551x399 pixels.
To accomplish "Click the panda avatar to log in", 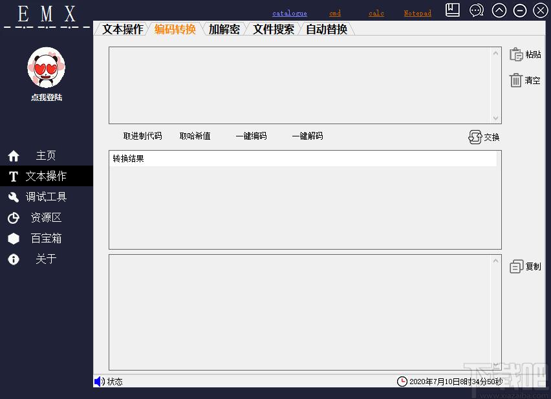I will pyautogui.click(x=47, y=67).
